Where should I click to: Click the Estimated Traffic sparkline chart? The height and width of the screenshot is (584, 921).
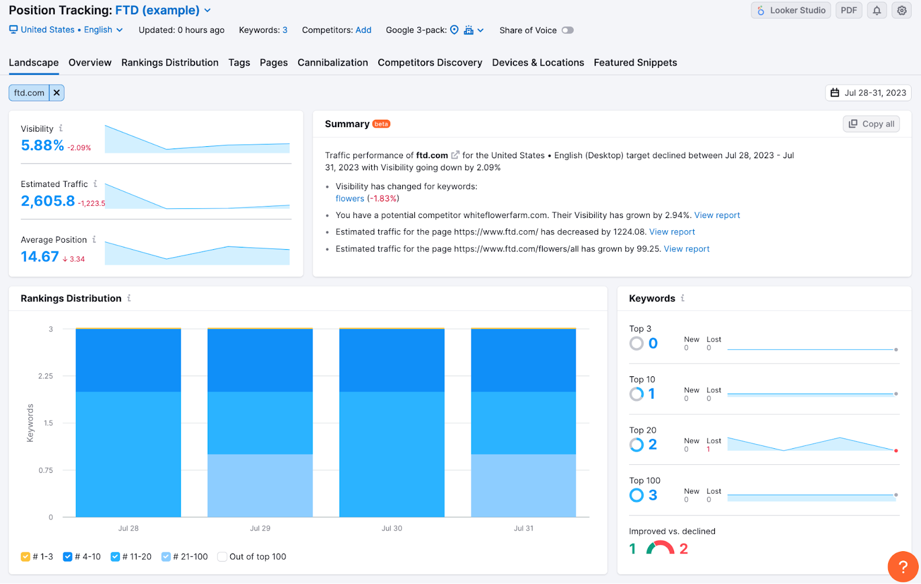pyautogui.click(x=197, y=196)
